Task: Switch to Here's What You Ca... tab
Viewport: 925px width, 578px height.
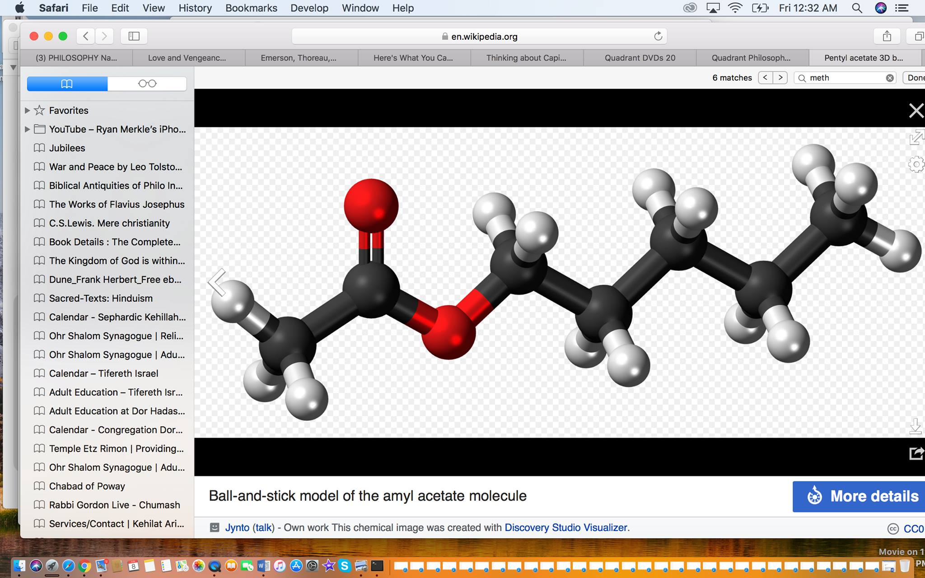Action: [414, 58]
